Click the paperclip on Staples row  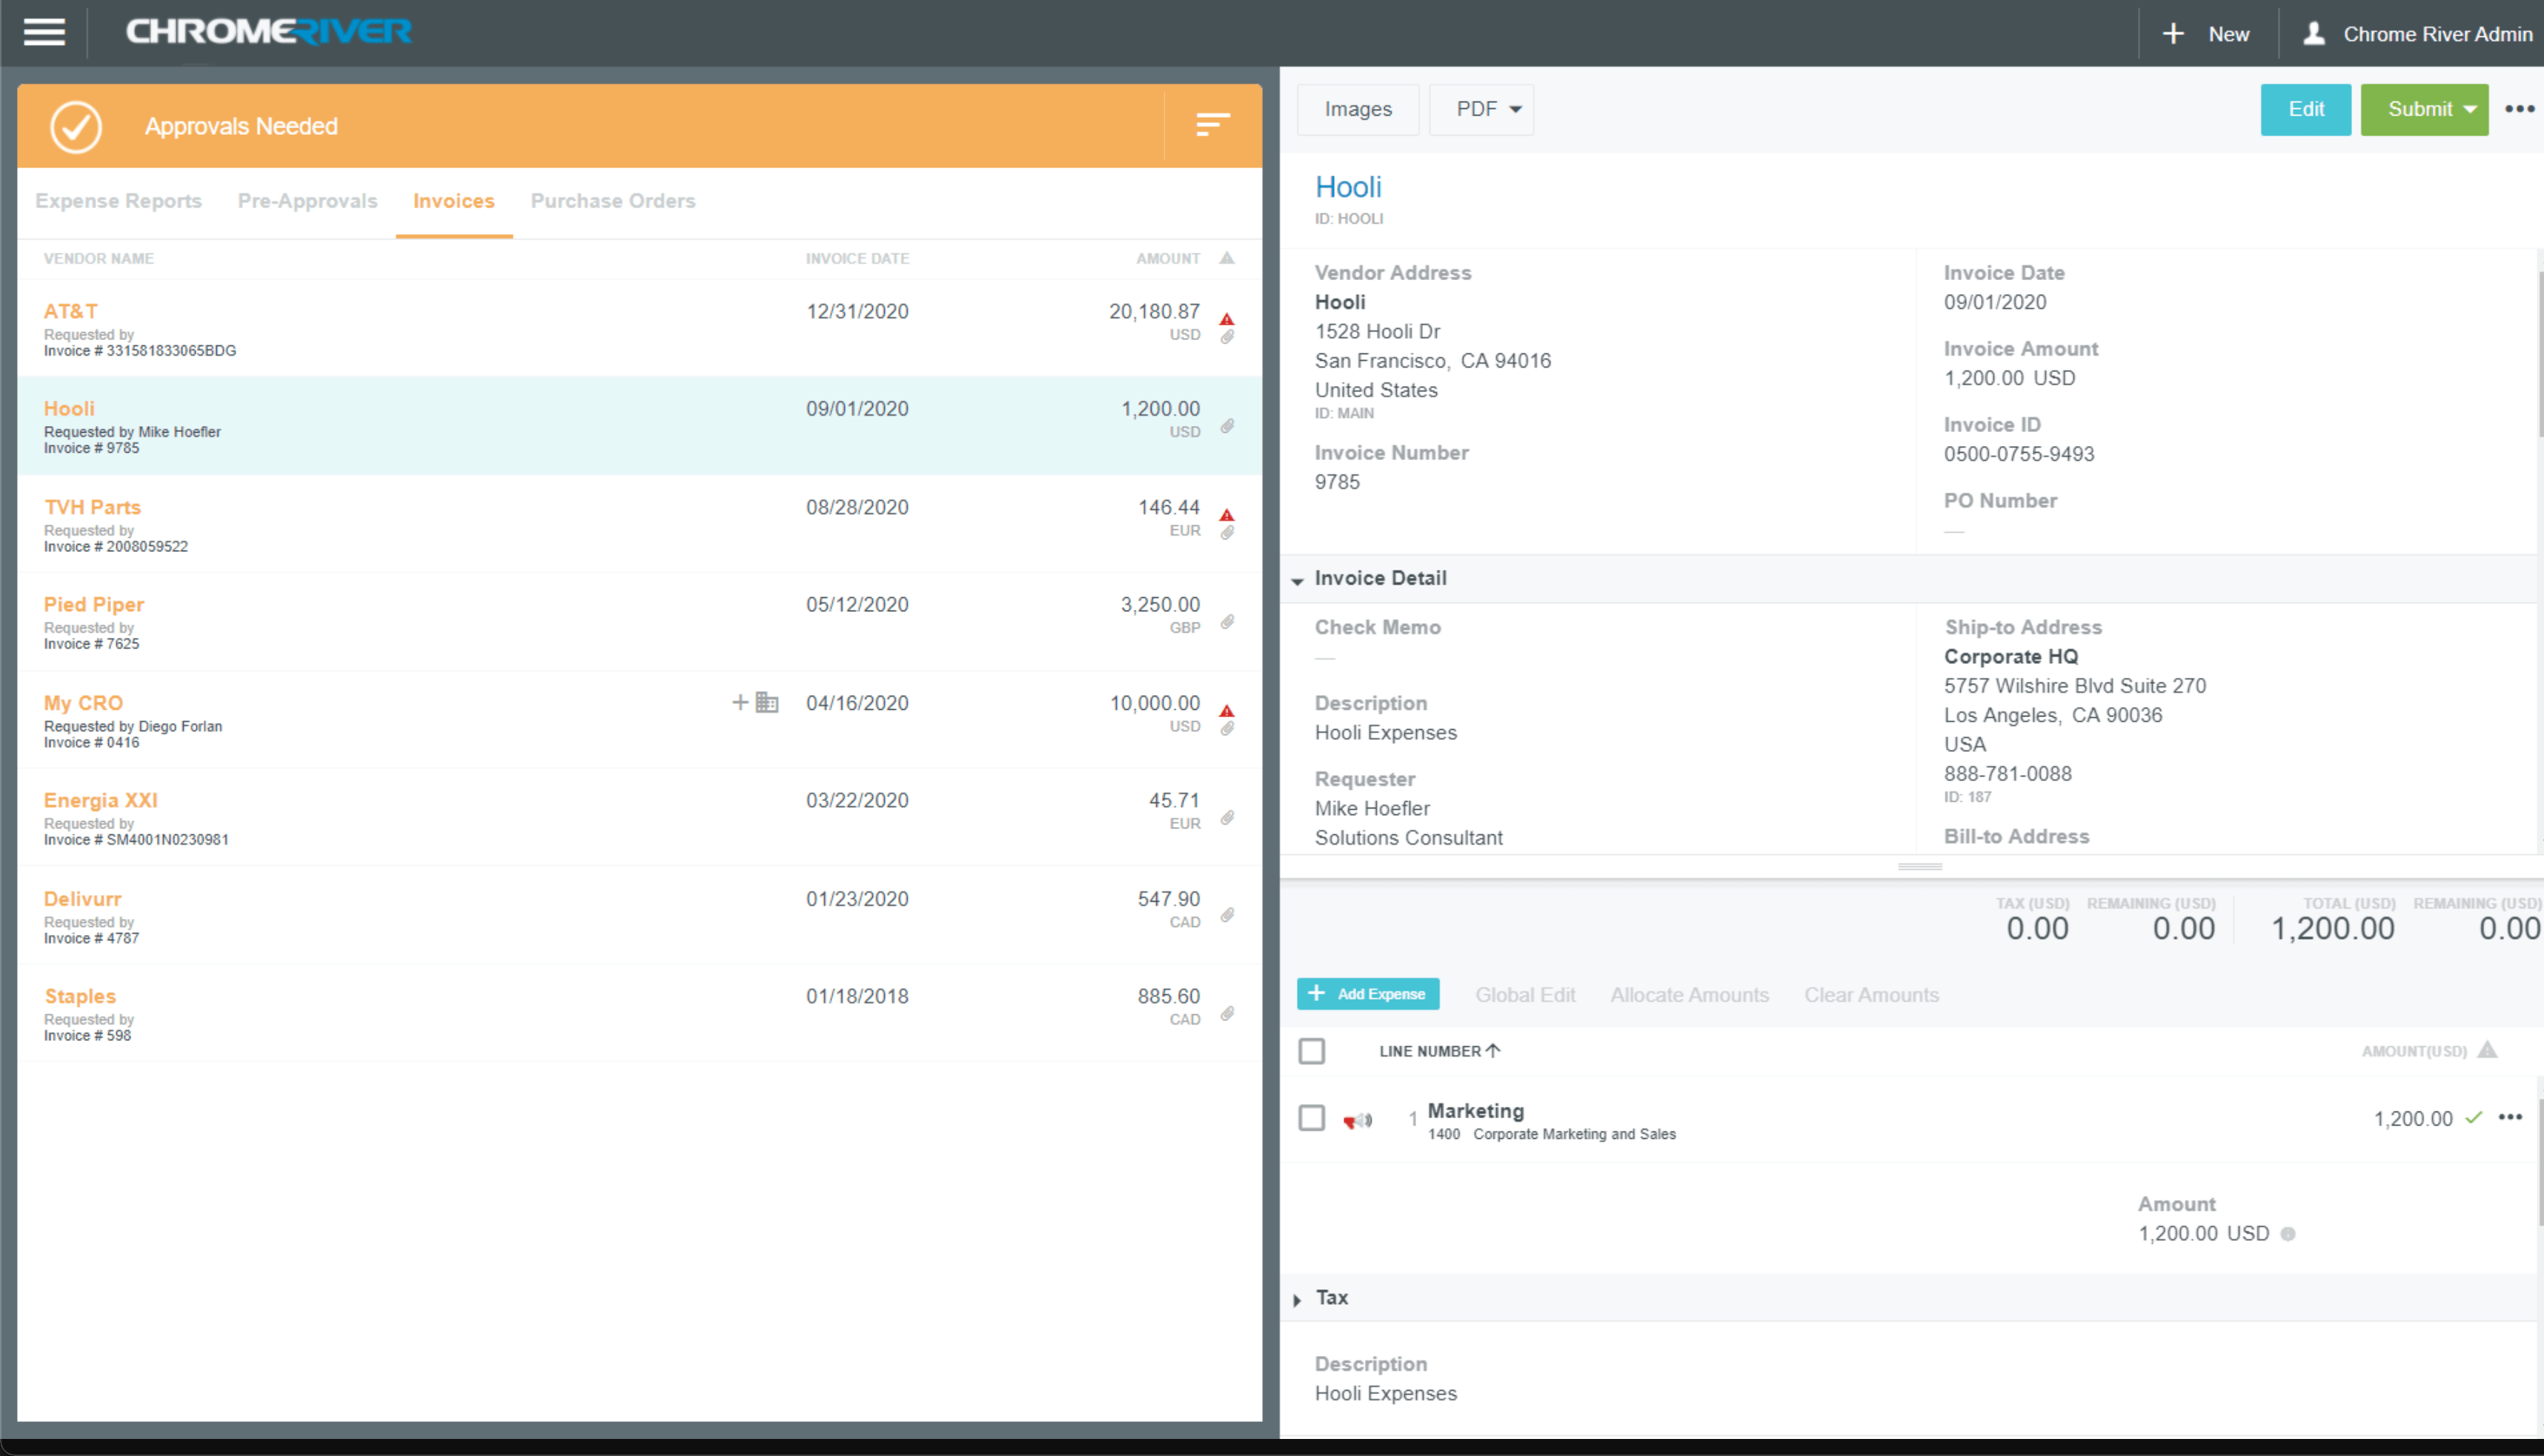1227,1014
